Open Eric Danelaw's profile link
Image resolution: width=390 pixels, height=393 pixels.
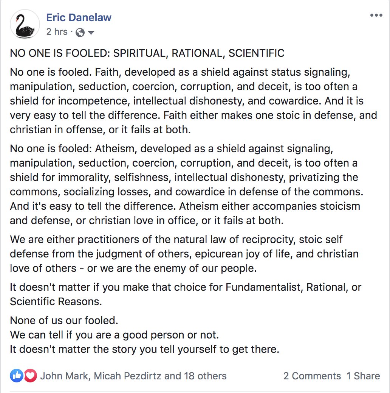(x=78, y=17)
